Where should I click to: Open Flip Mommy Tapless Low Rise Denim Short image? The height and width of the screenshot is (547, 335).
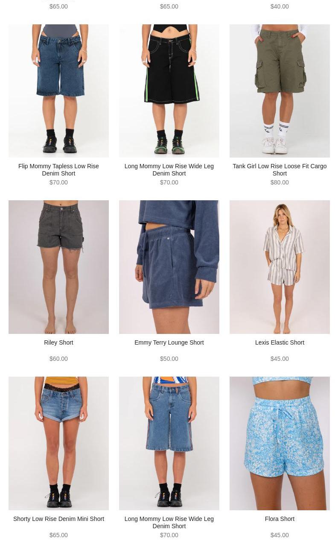click(58, 91)
